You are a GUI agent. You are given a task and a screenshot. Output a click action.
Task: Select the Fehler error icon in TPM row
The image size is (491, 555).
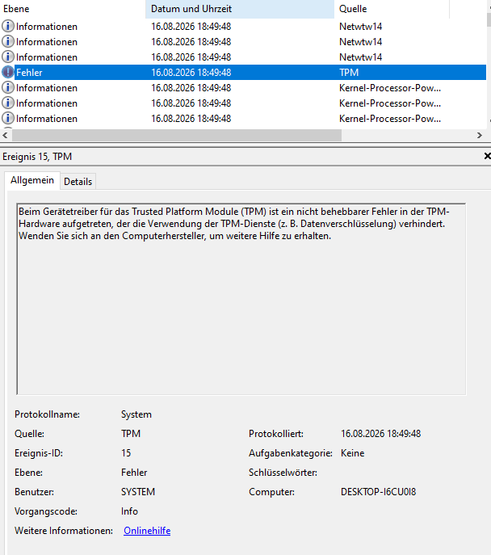[x=8, y=72]
